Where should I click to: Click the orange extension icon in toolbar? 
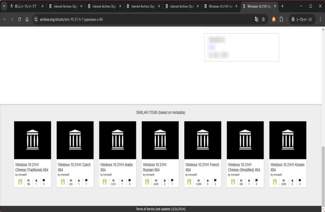(x=274, y=19)
